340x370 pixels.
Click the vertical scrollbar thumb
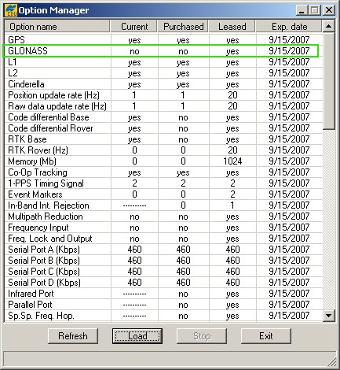pyautogui.click(x=329, y=81)
